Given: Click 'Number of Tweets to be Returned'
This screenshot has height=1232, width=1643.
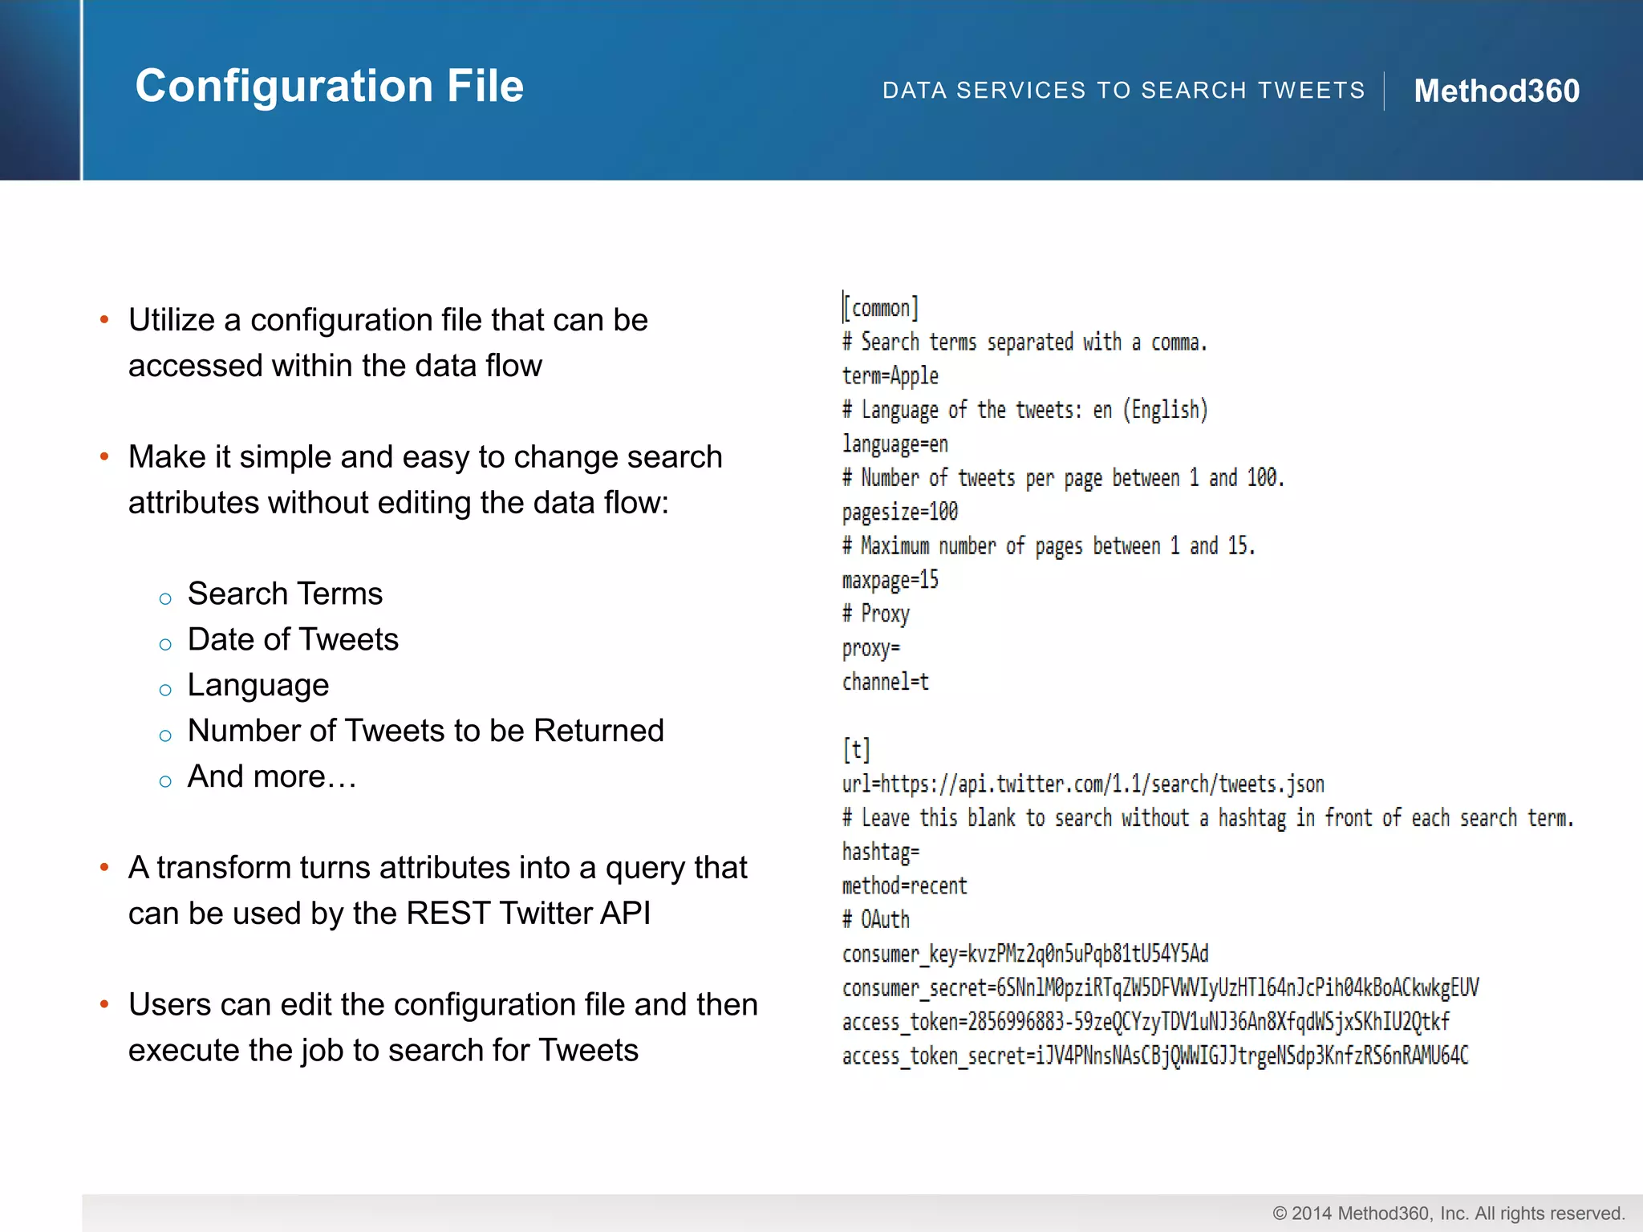Looking at the screenshot, I should tap(425, 731).
